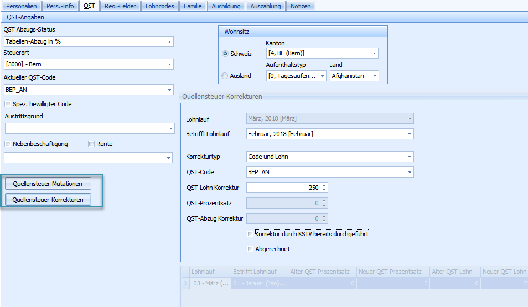
Task: Enable Spez. bewilligter Code checkbox
Action: pos(8,104)
